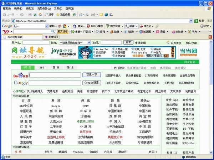The height and width of the screenshot is (160, 214).
Task: Go back with the 上一頁 arrow button
Action: tap(8, 15)
